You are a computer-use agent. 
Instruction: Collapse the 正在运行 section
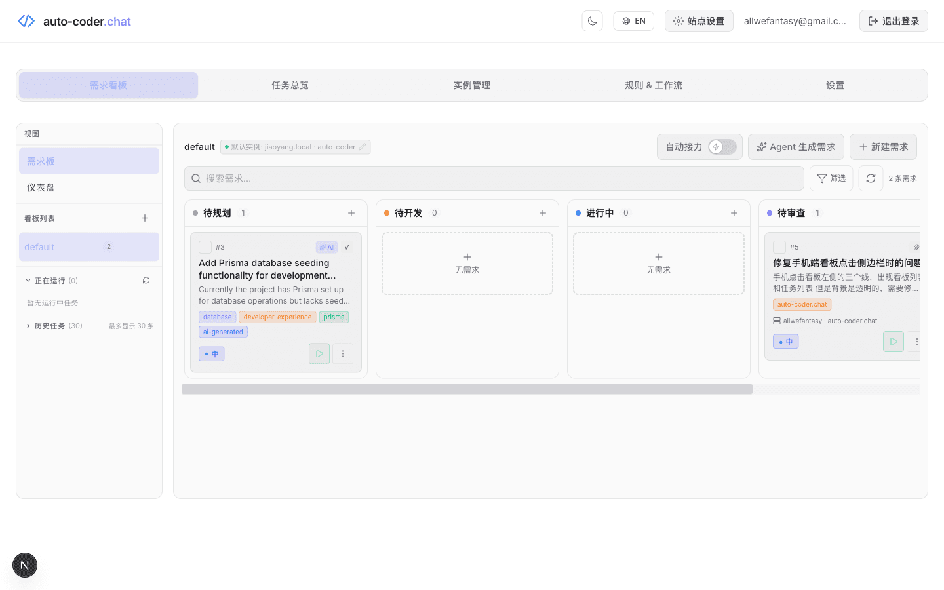(x=28, y=280)
